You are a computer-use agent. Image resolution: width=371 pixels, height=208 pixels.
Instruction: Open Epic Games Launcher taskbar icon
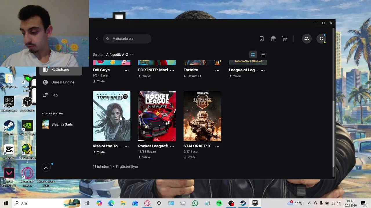coord(255,203)
